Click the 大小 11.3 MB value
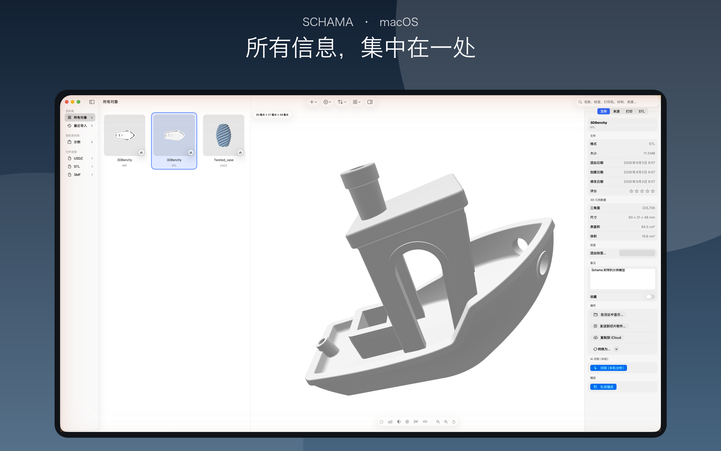Image resolution: width=721 pixels, height=451 pixels. click(x=649, y=153)
